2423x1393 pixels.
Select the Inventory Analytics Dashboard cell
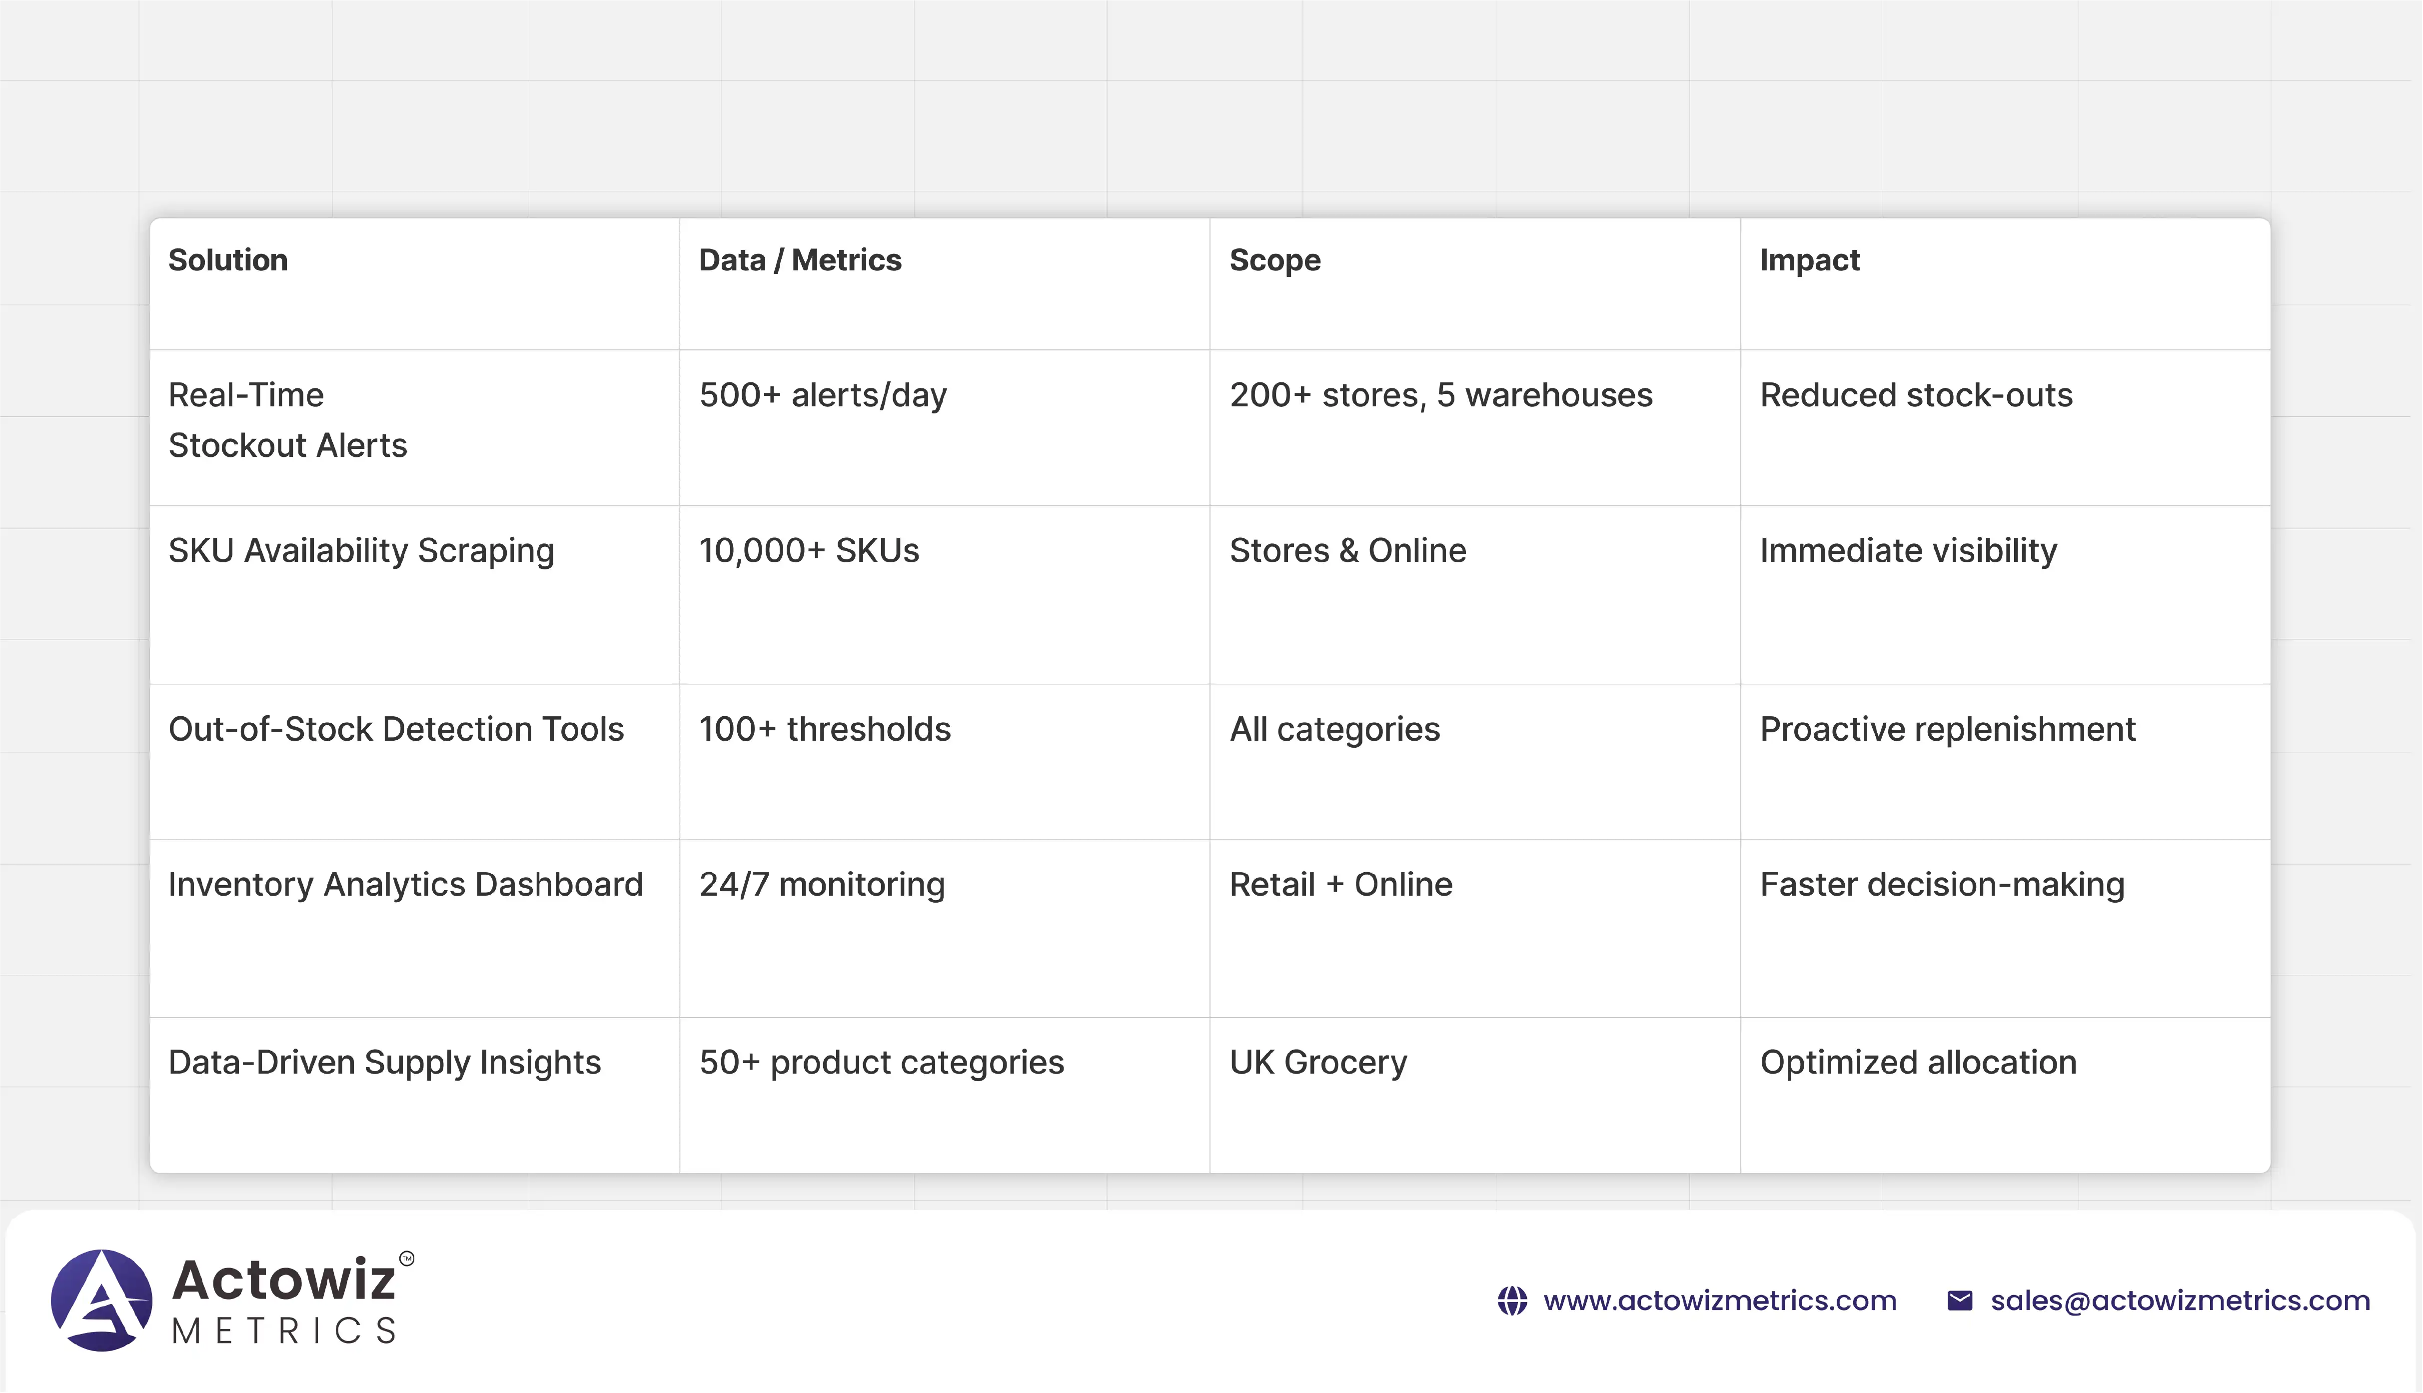tap(406, 884)
